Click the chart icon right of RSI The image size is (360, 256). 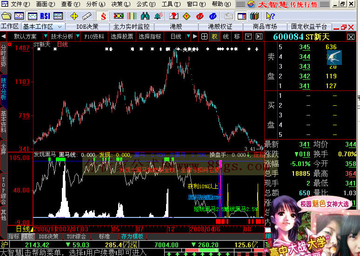[58, 16]
